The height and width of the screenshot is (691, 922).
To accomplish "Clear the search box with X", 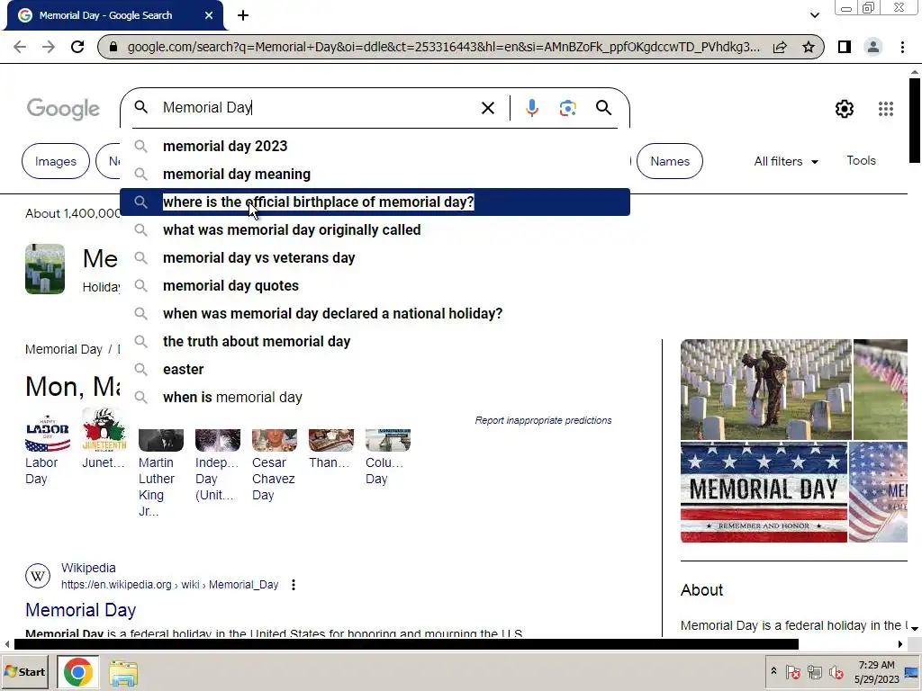I will [x=487, y=108].
